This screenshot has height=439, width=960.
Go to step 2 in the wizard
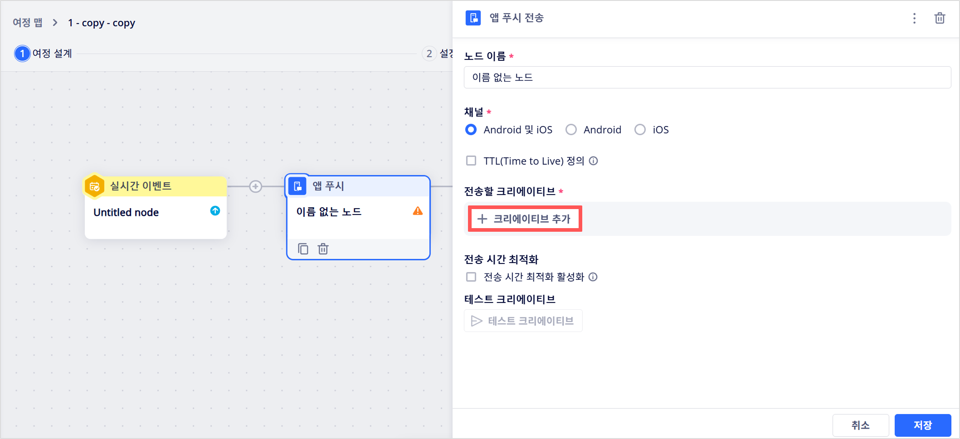429,54
